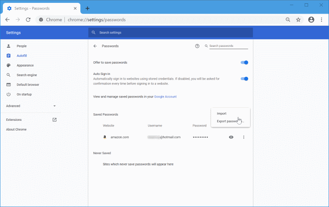Click the Search settings field
Image resolution: width=329 pixels, height=207 pixels.
click(x=170, y=32)
